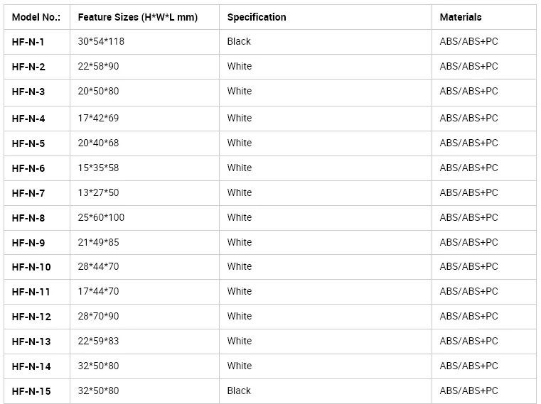541x404 pixels.
Task: Click the 22*58*90 size cell
Action: (x=99, y=66)
